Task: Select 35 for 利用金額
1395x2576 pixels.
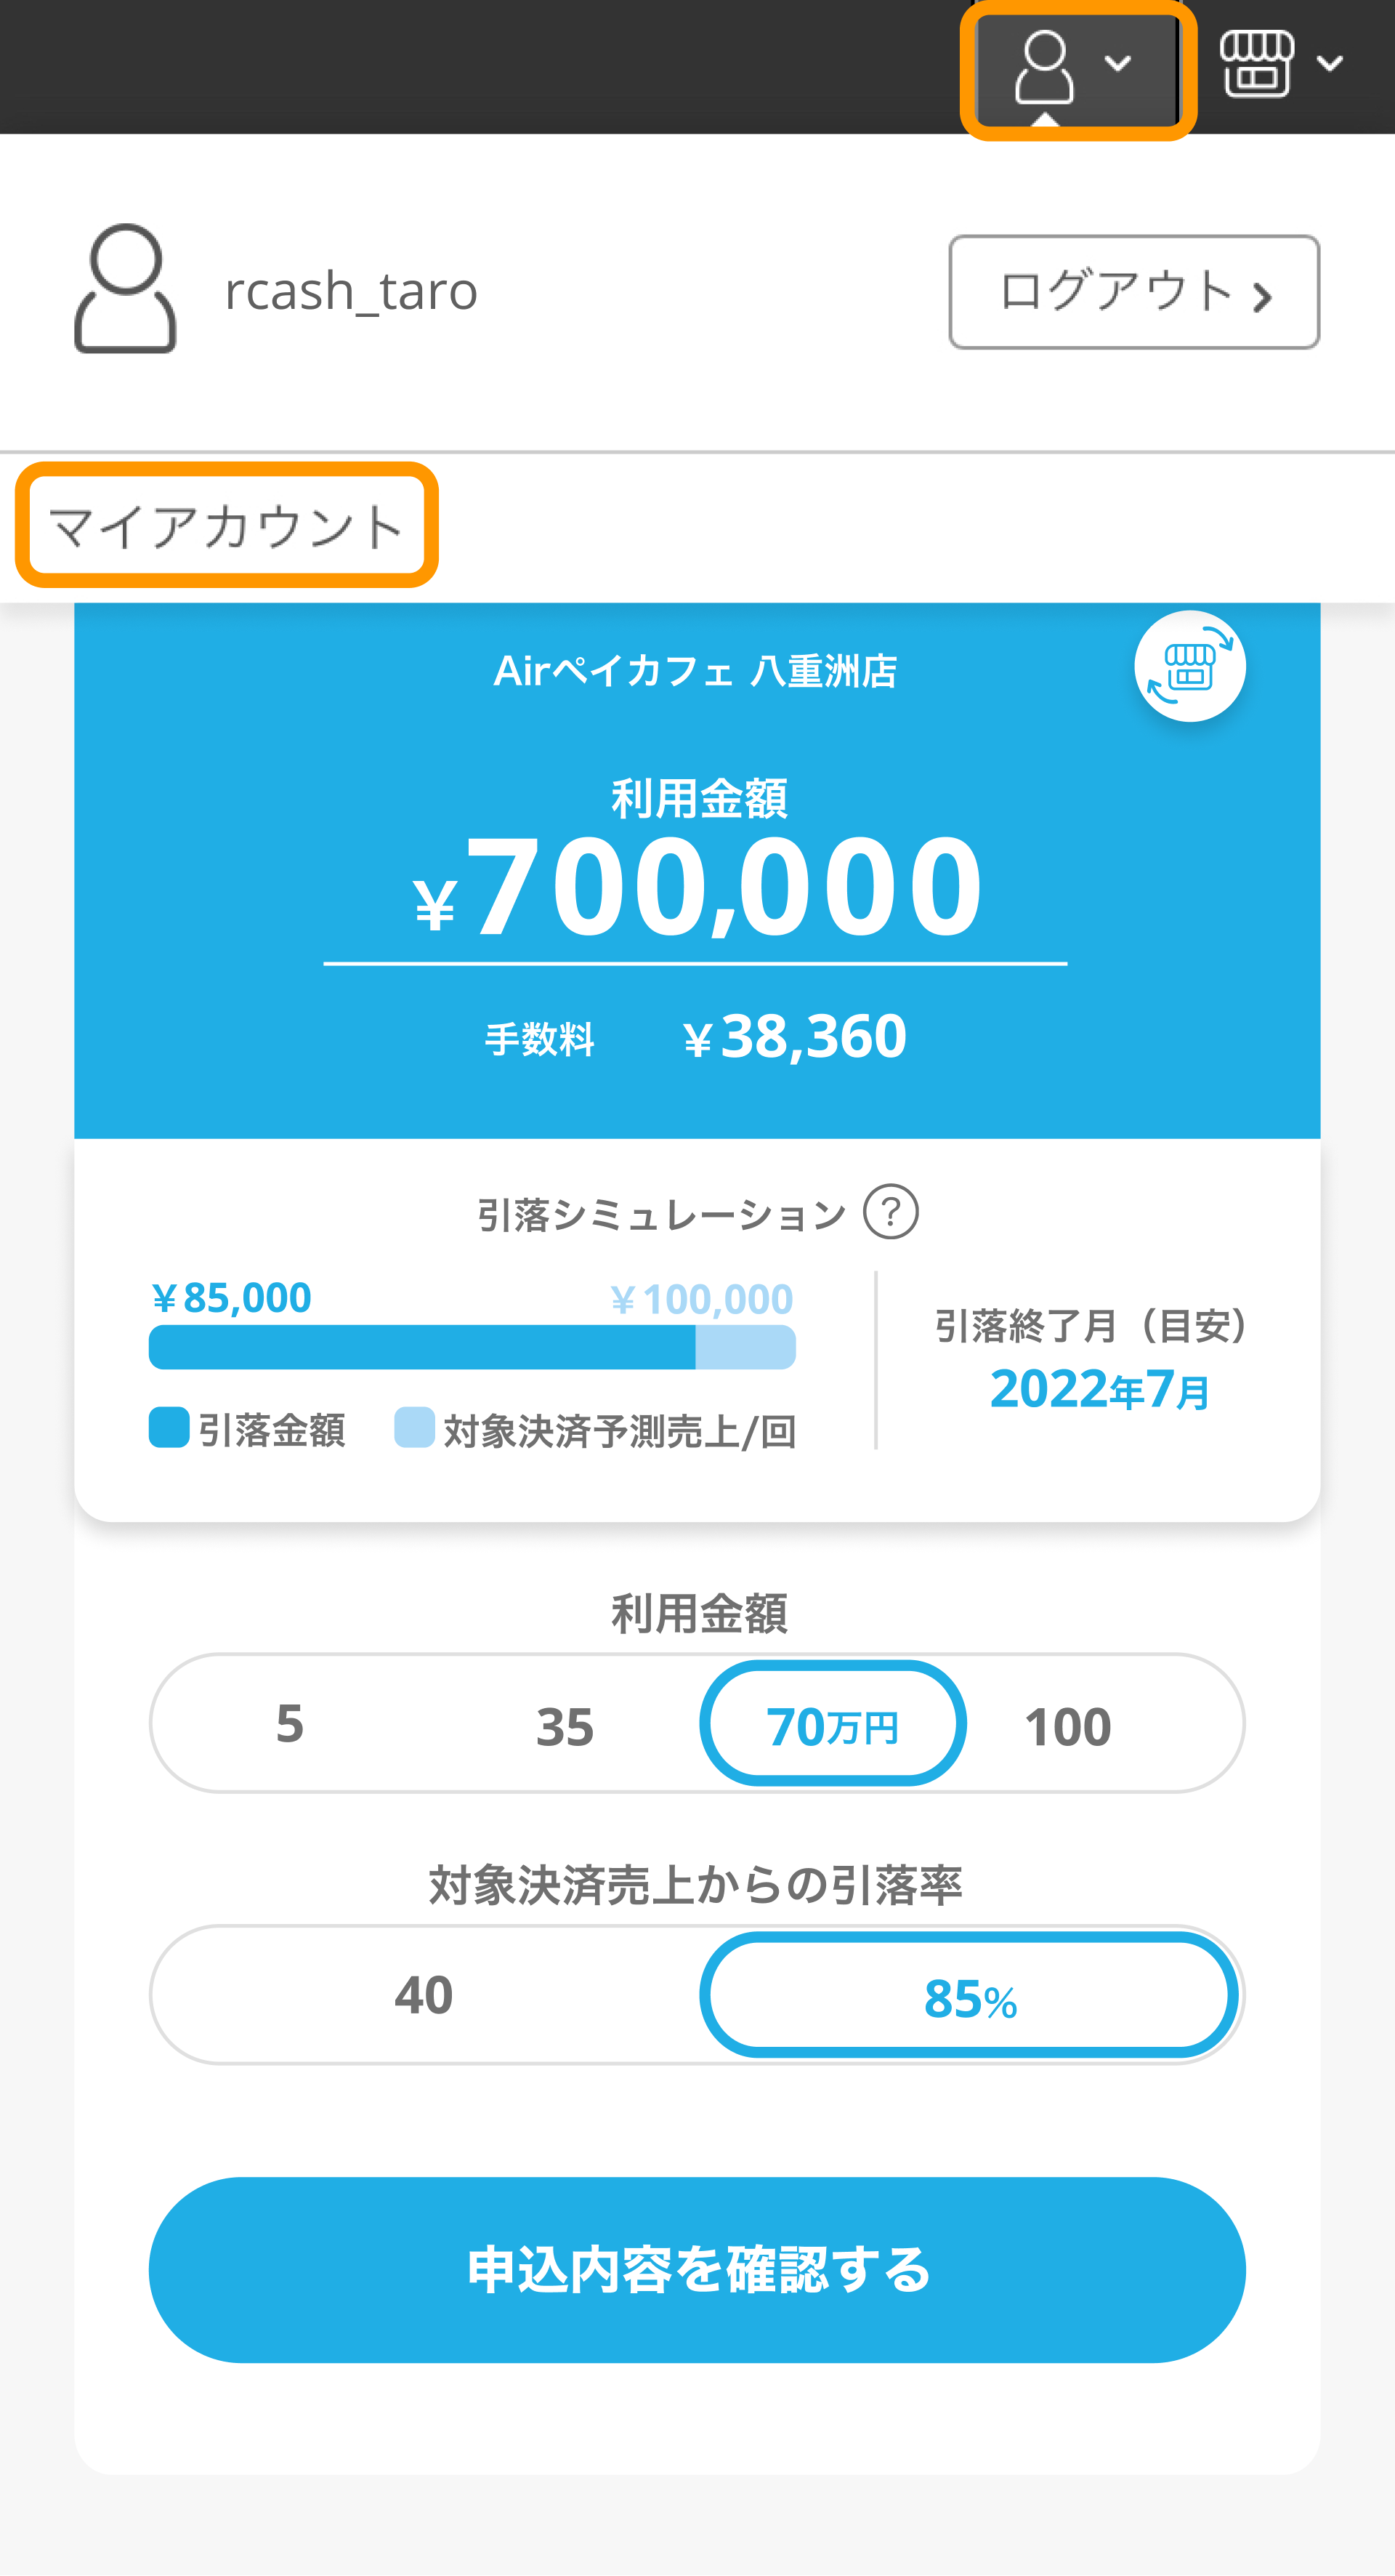Action: click(565, 1726)
